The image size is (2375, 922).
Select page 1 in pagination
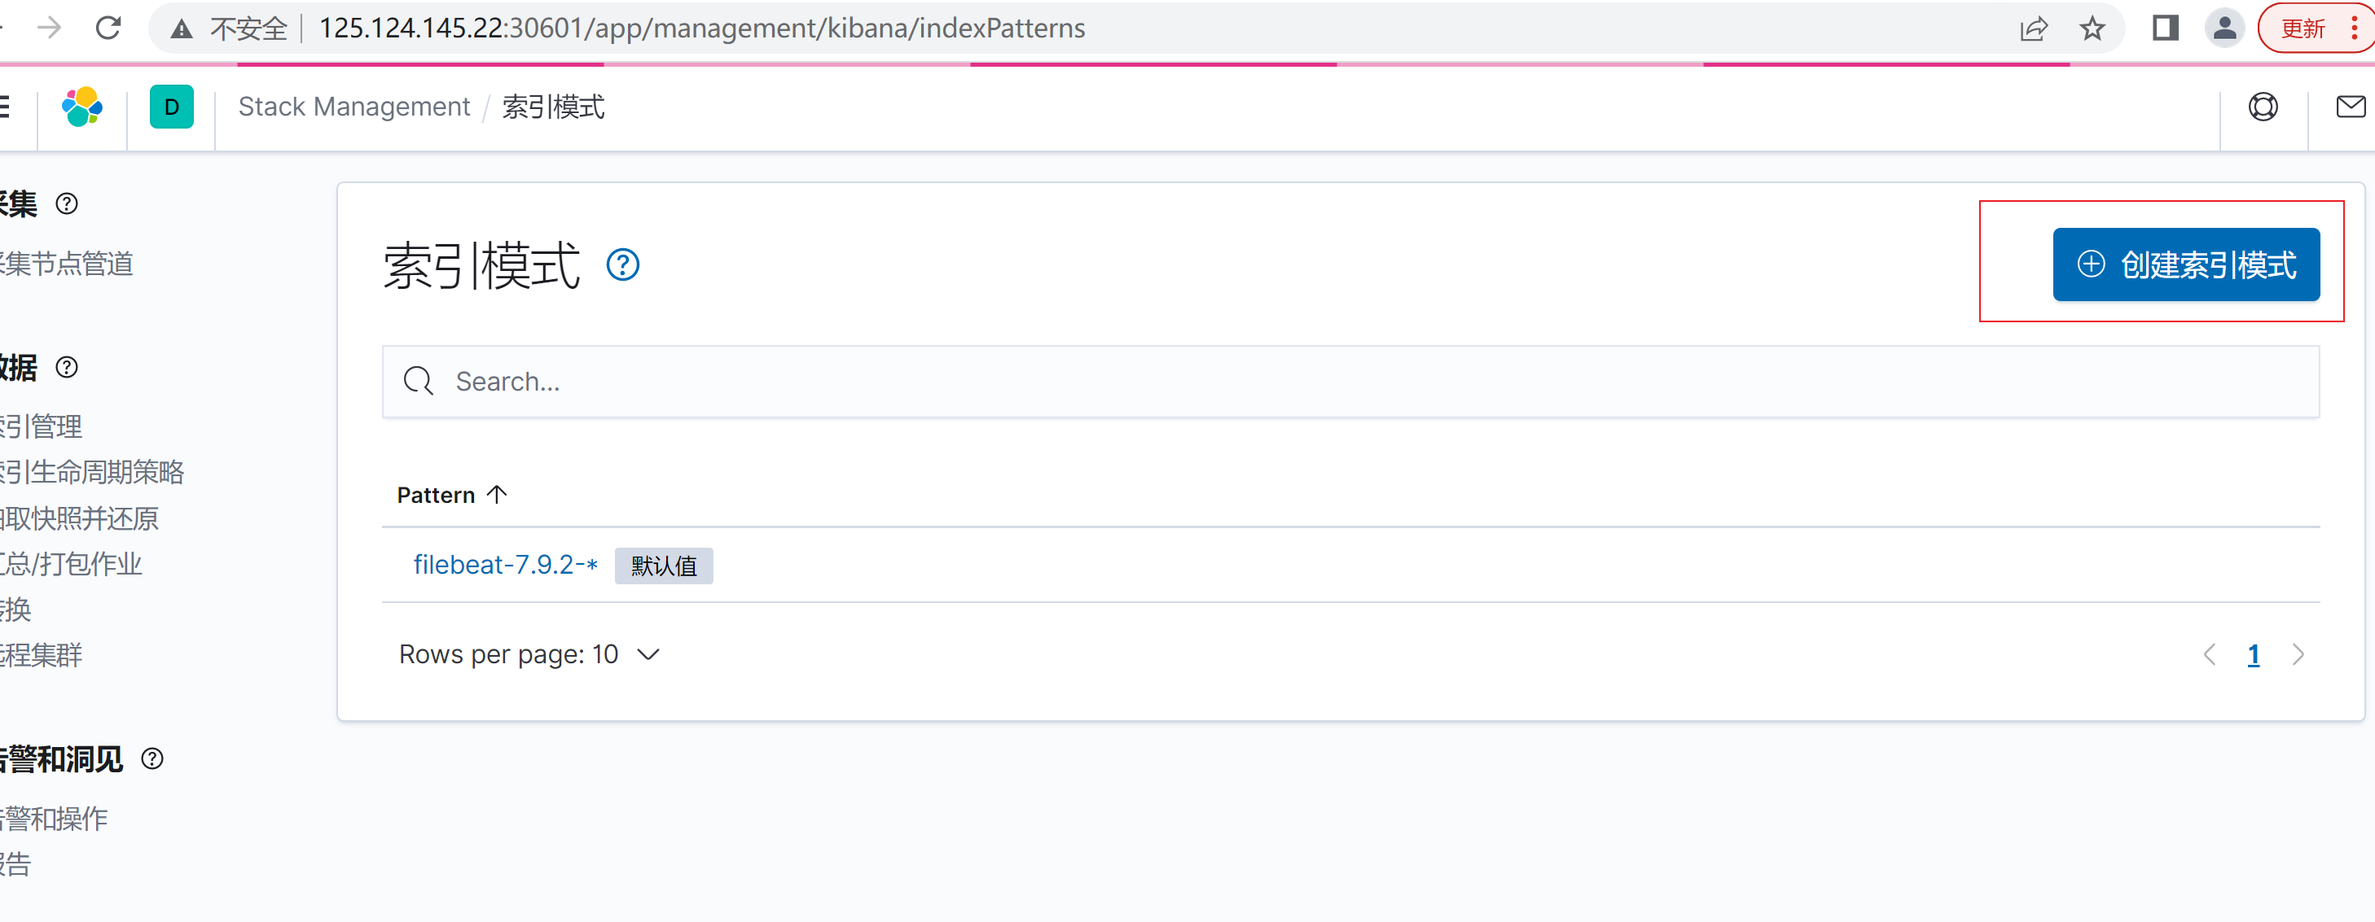[x=2254, y=655]
